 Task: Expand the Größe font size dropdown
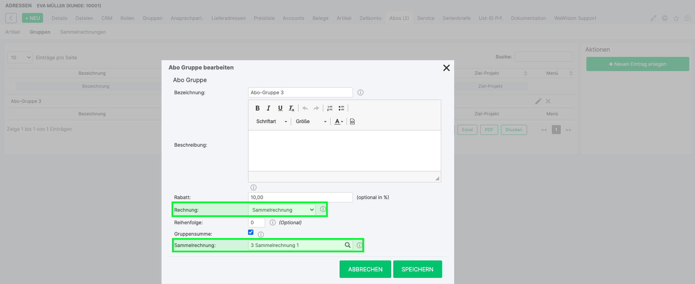coord(311,121)
